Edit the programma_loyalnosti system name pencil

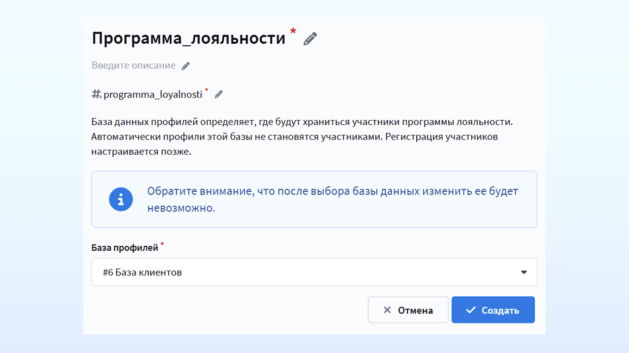[x=219, y=95]
